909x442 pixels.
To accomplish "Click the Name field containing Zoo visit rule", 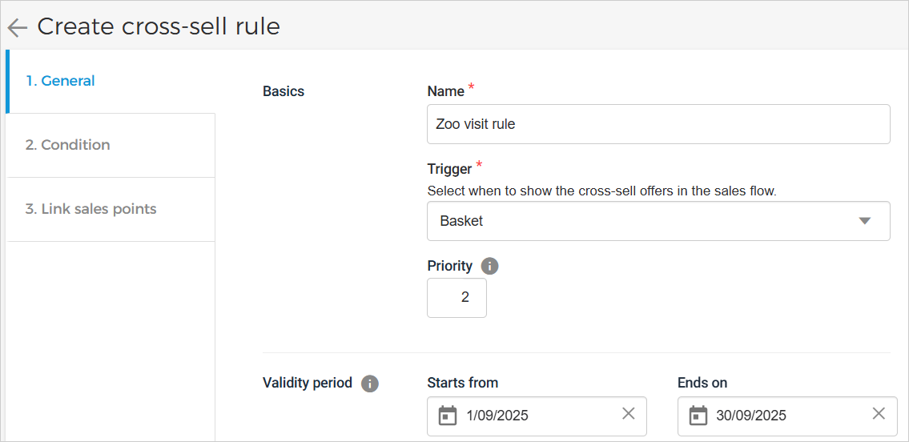I will [x=658, y=124].
